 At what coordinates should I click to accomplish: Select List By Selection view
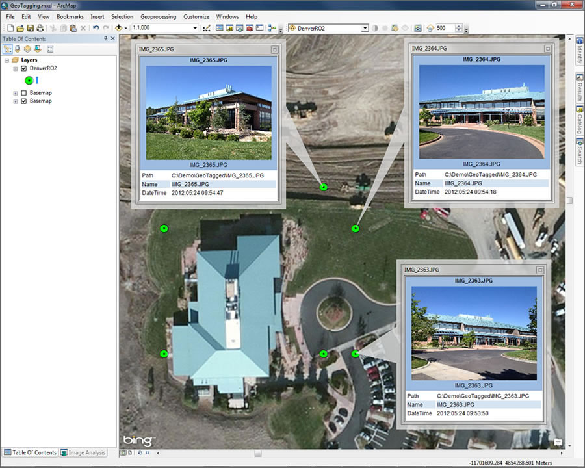(x=37, y=49)
